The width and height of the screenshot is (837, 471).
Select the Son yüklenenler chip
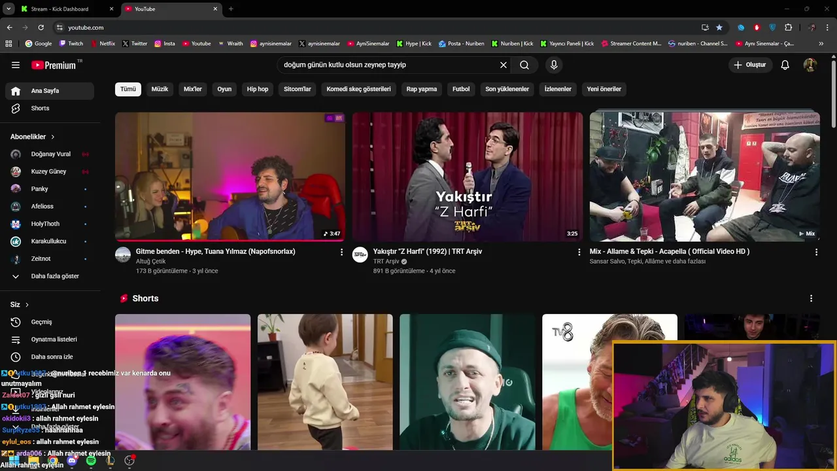click(x=507, y=89)
